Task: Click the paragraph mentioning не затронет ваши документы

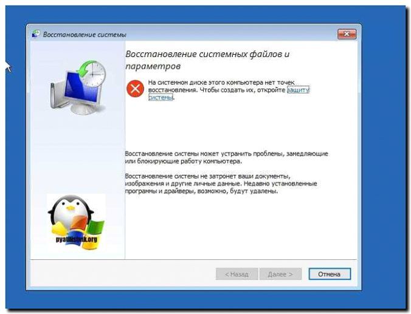Action: pos(221,183)
